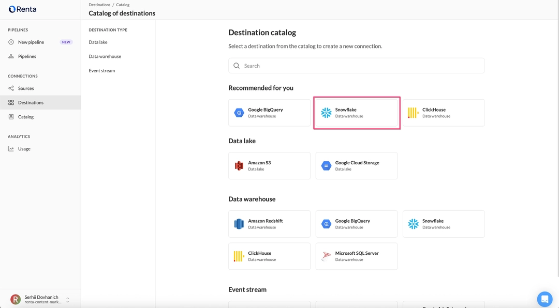Click the Renta logo in the sidebar

(22, 9)
